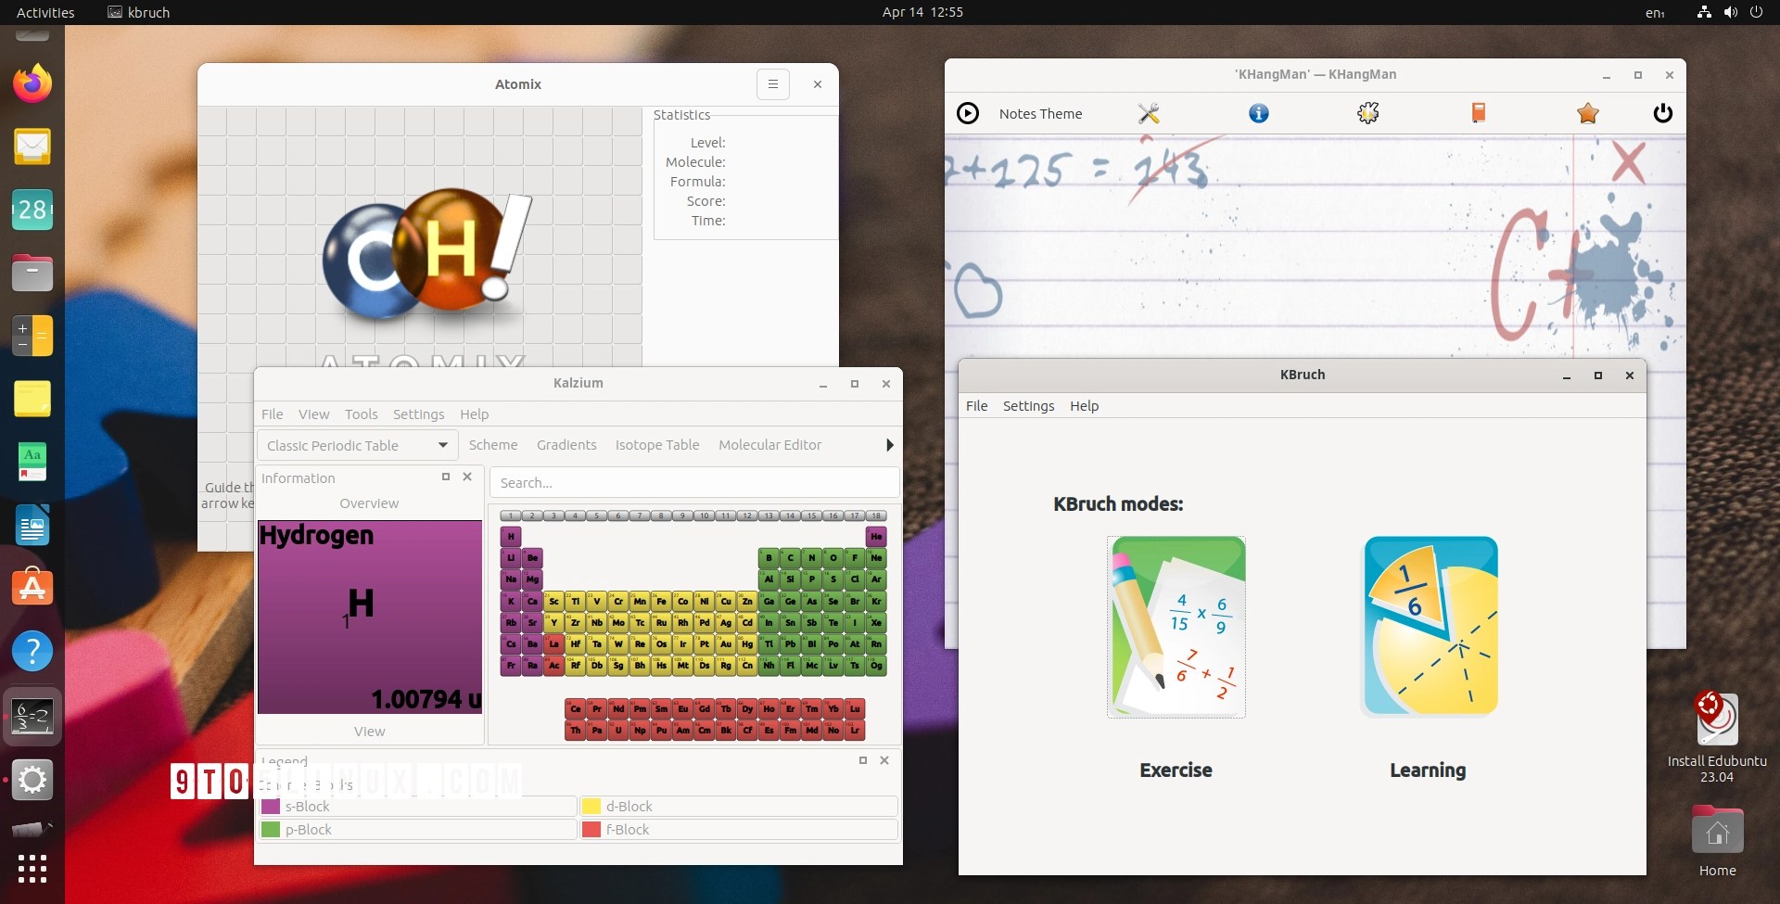This screenshot has height=904, width=1780.
Task: Select the Og element in the periodic table
Action: coord(876,665)
